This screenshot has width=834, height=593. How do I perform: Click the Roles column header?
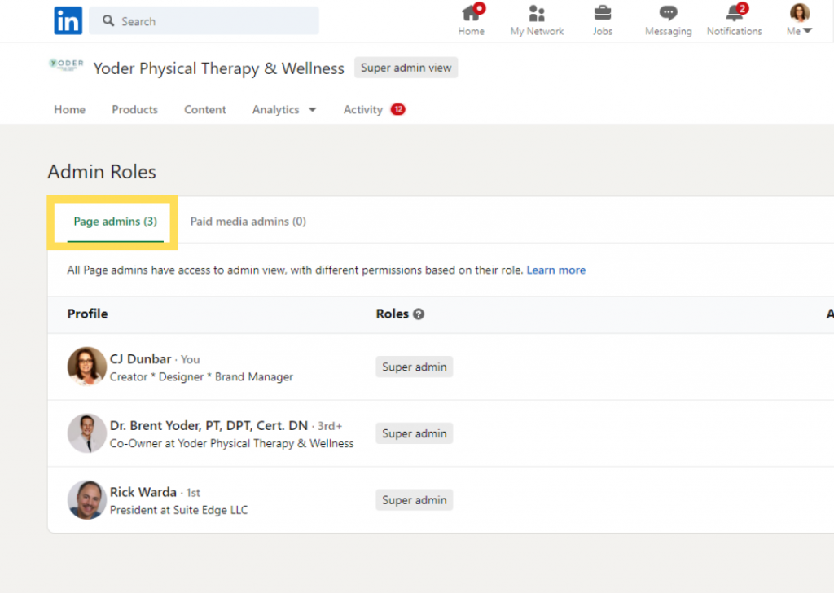point(392,314)
